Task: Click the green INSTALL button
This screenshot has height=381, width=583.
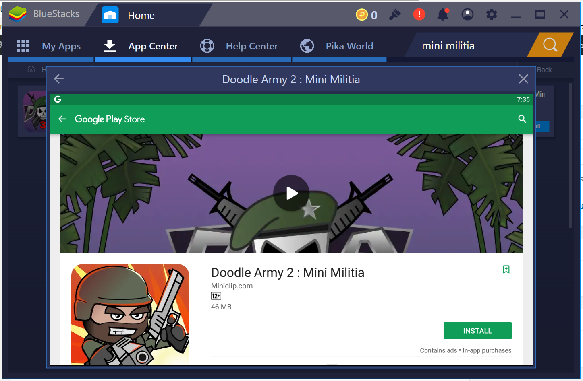Action: point(477,331)
